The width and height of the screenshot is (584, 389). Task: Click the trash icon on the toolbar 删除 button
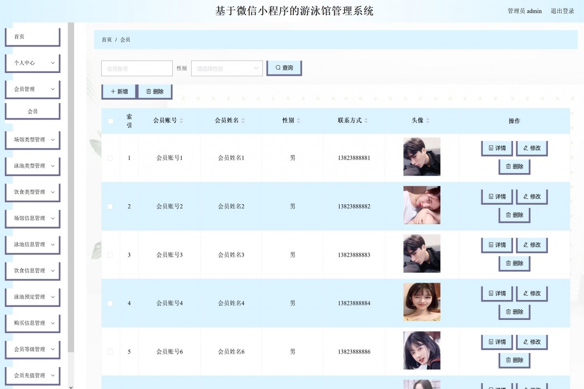tap(148, 91)
